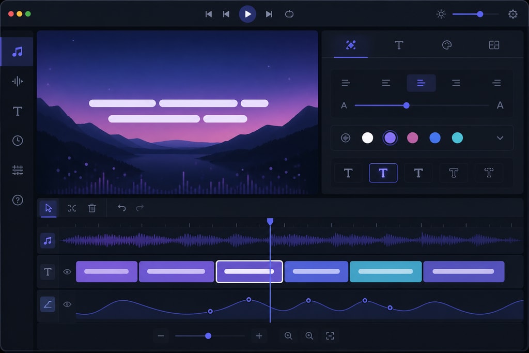Image resolution: width=529 pixels, height=353 pixels.
Task: Select the justify alignment option
Action: (496, 83)
